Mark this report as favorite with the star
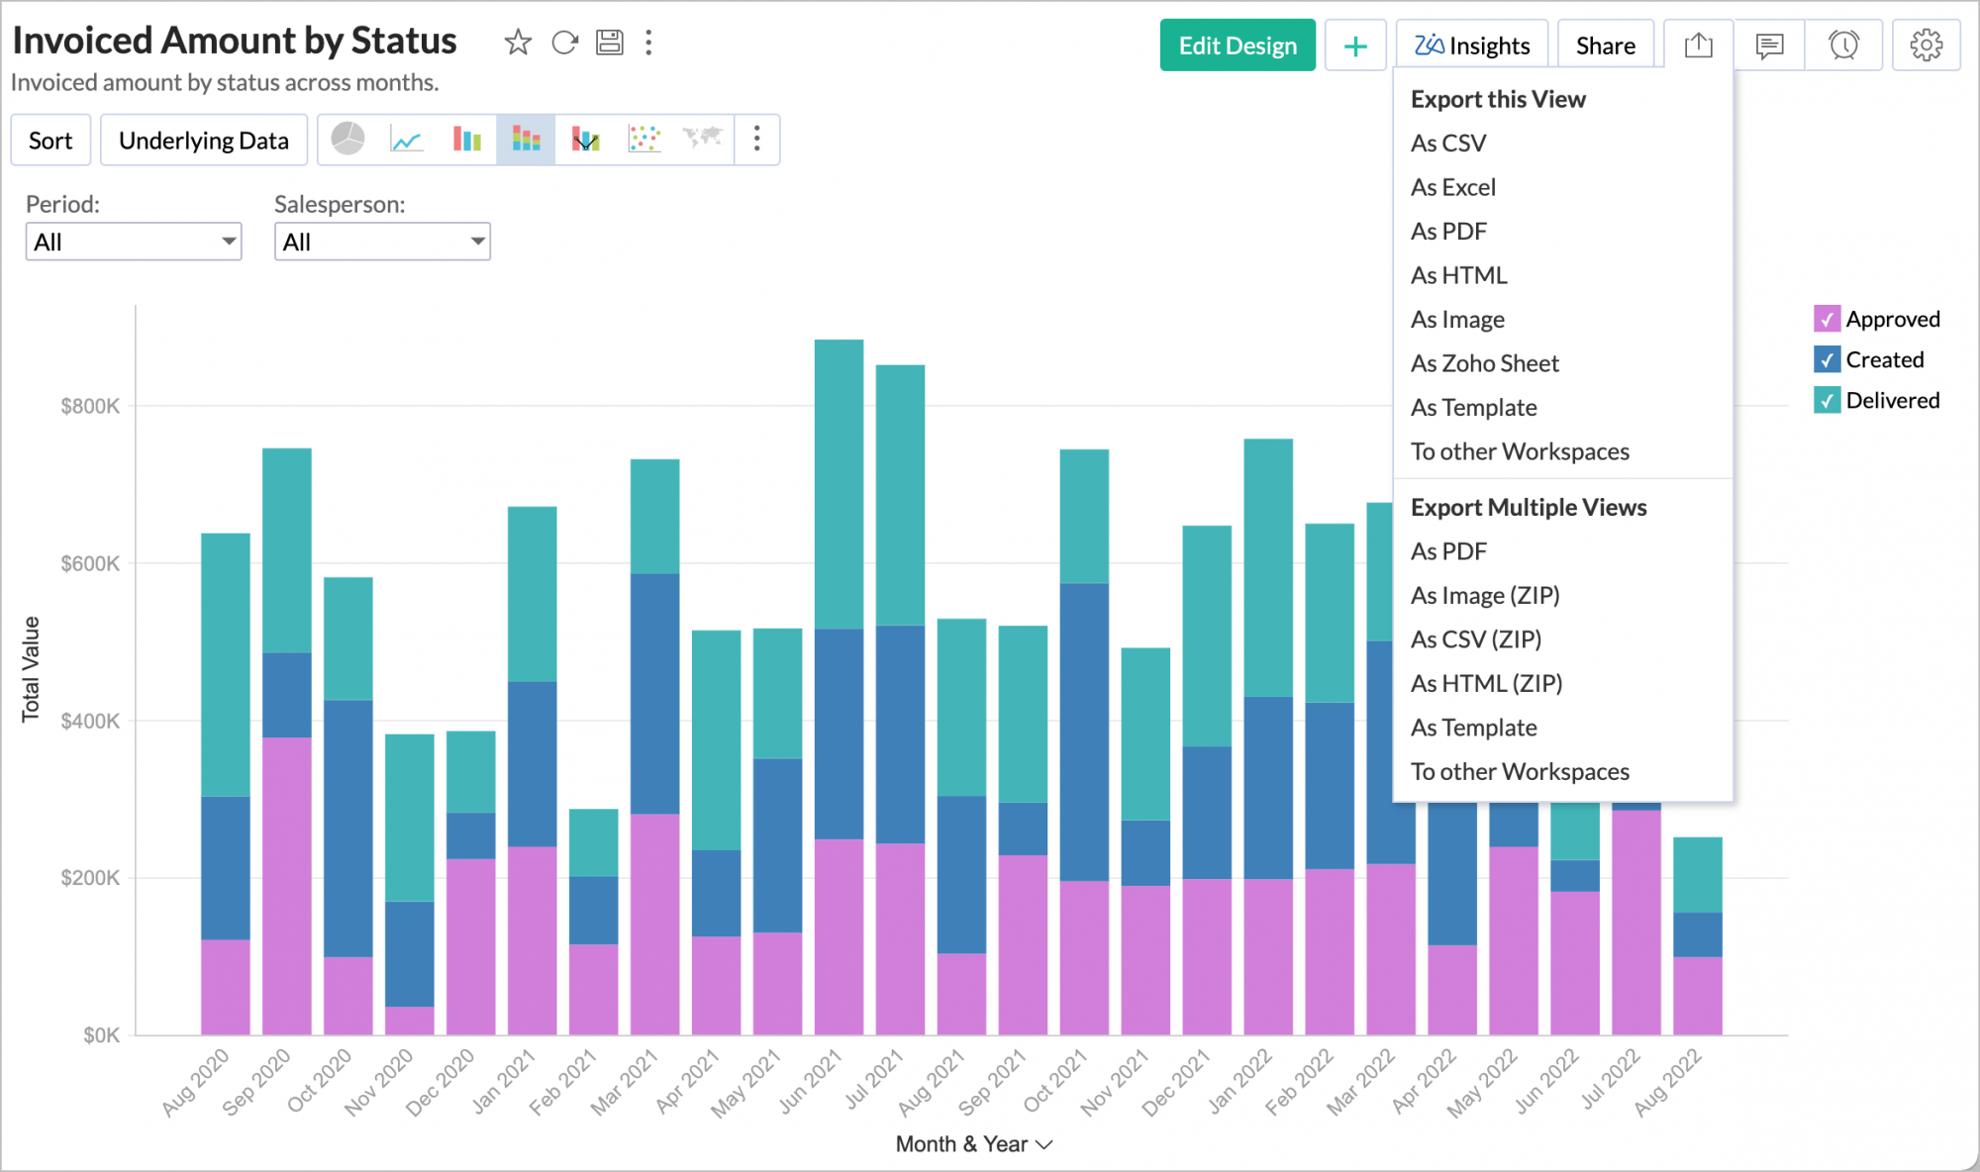1980x1172 pixels. 518,43
